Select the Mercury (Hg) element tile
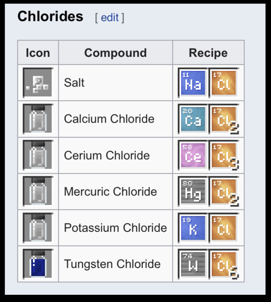 [x=193, y=191]
